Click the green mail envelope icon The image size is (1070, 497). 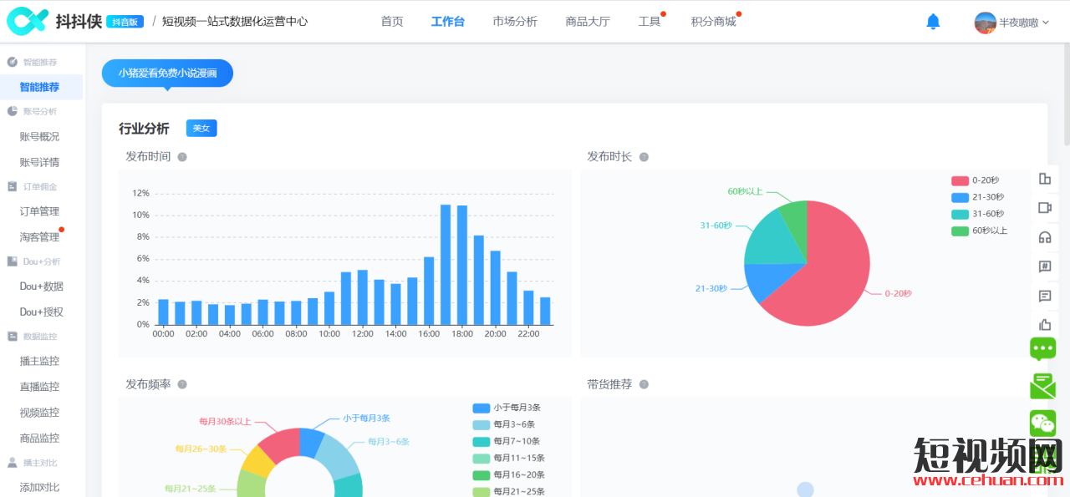(x=1042, y=386)
